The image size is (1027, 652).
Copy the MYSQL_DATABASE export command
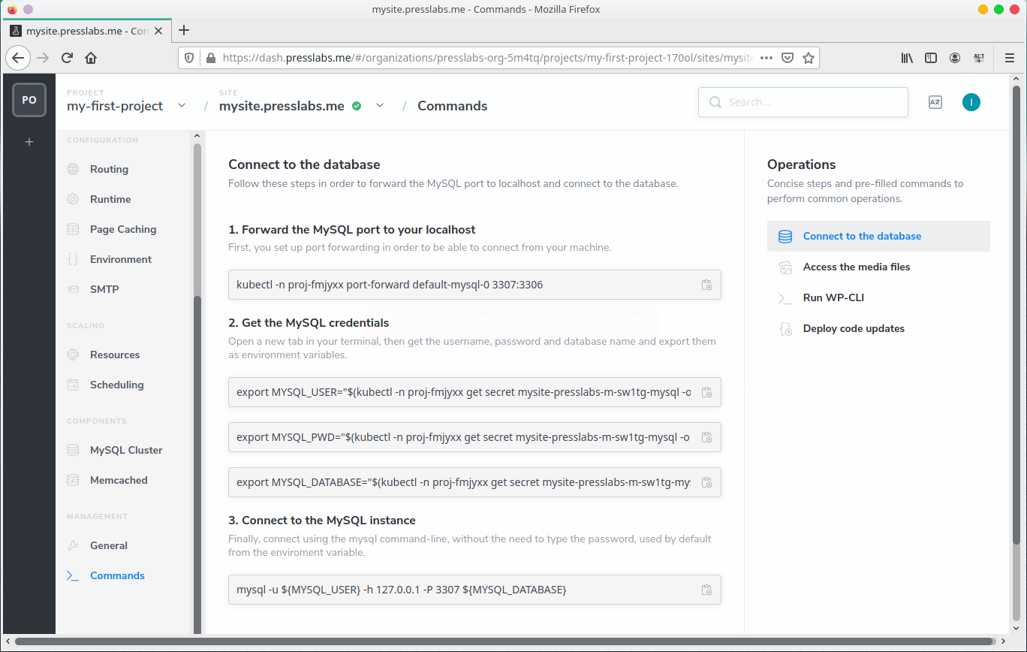(x=706, y=482)
